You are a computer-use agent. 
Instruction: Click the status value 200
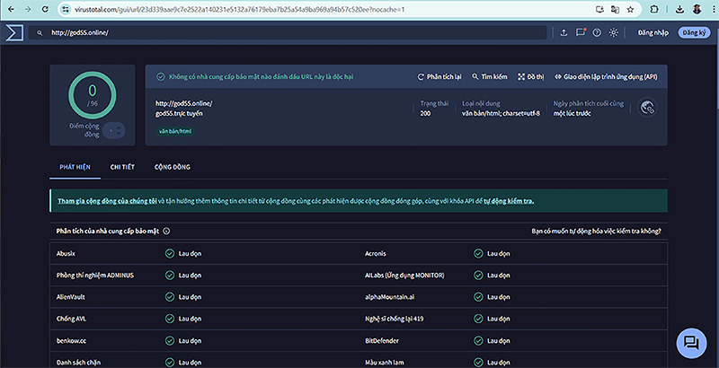[x=425, y=113]
